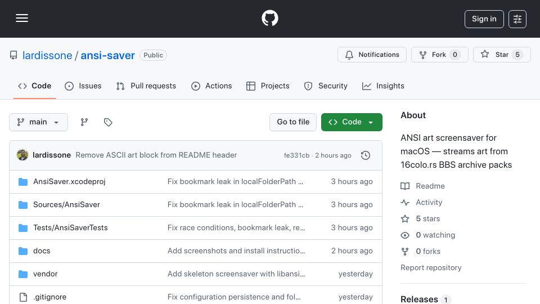
Task: Open 'Fix configuration persistence and fol…' commit
Action: (234, 297)
